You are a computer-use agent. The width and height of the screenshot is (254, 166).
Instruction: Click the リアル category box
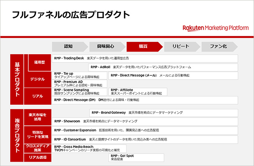coord(38,96)
